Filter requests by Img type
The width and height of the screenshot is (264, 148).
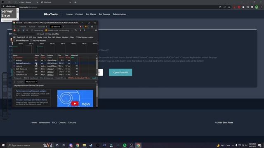coord(35,37)
